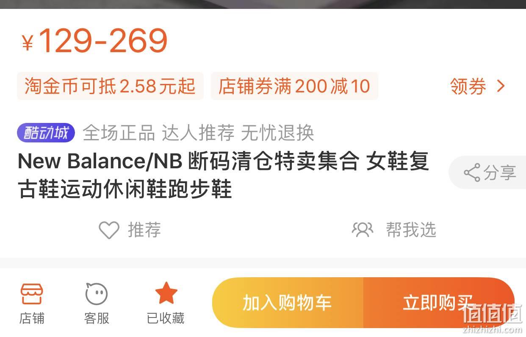Viewport: 526px width, 337px height.
Task: Select the 店铺券满200减10 coupon tag
Action: pyautogui.click(x=294, y=86)
